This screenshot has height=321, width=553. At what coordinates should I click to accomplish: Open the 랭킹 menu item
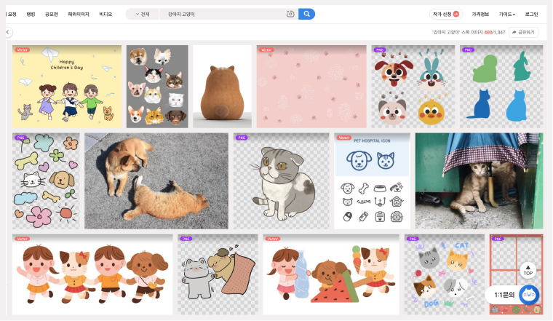tap(31, 14)
